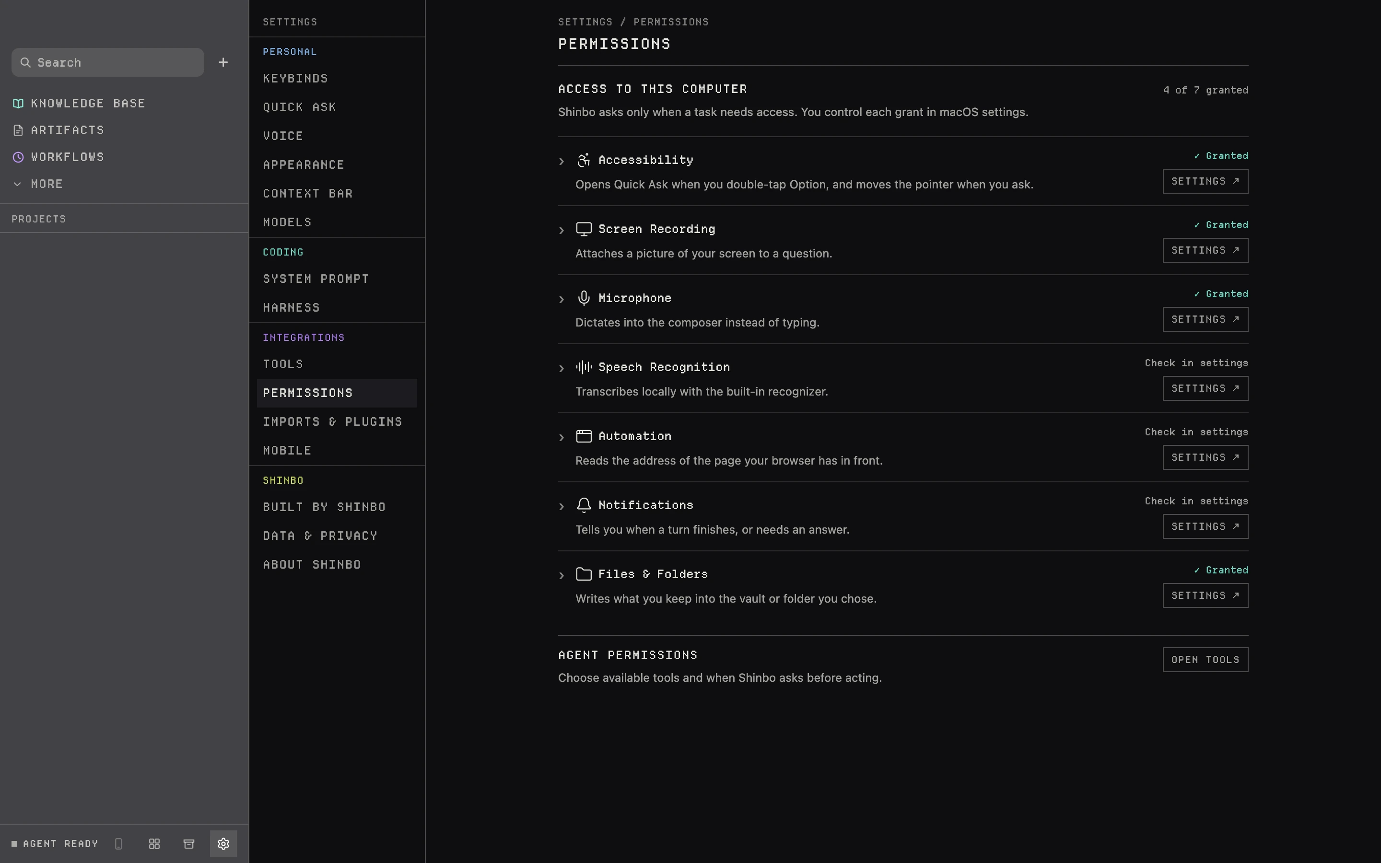
Task: Open Knowledge Base in sidebar
Action: [79, 103]
